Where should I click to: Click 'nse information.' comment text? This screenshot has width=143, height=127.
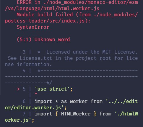tap(28, 64)
